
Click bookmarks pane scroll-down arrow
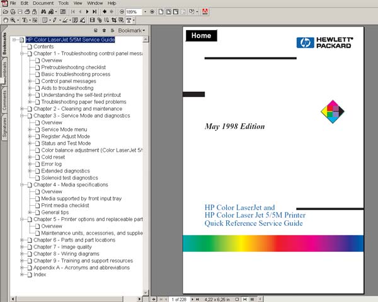pos(146,293)
